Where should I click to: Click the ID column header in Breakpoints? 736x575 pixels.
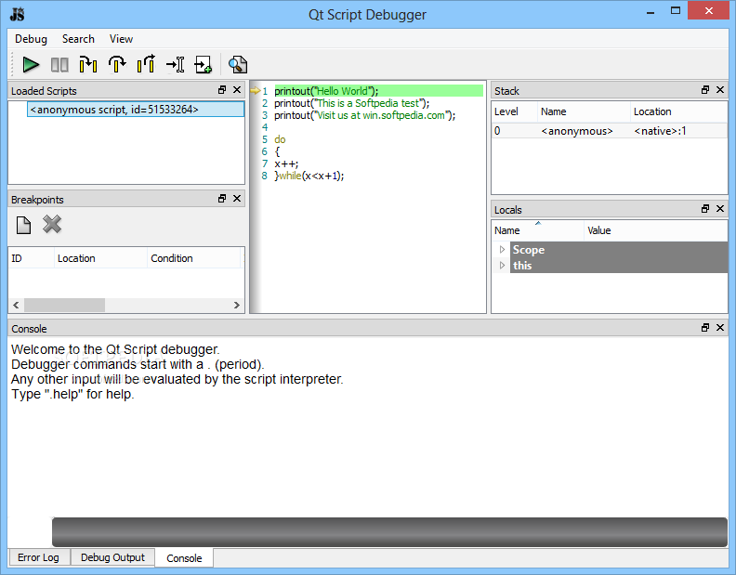tap(32, 258)
